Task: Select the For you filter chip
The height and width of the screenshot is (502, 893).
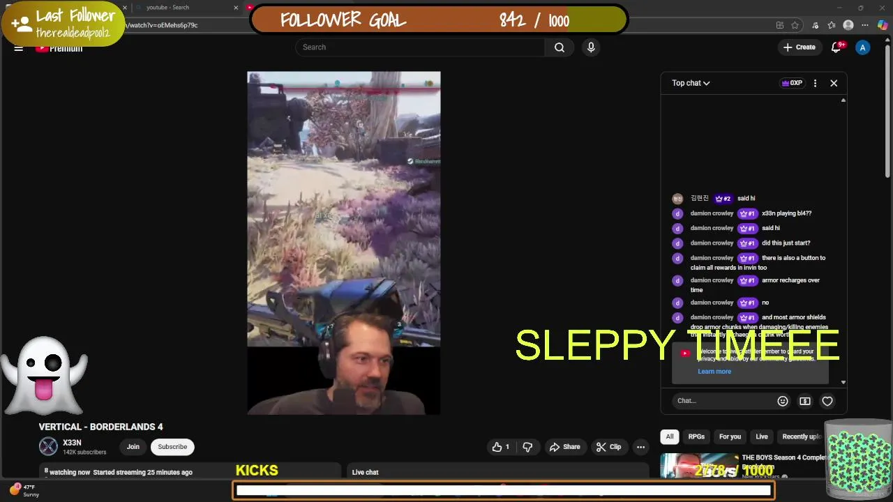Action: point(730,436)
